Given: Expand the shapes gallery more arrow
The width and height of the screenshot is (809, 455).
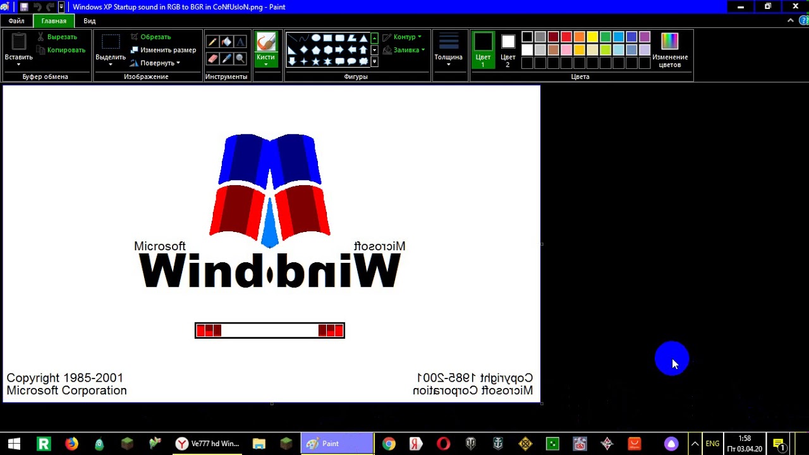Looking at the screenshot, I should click(x=375, y=61).
